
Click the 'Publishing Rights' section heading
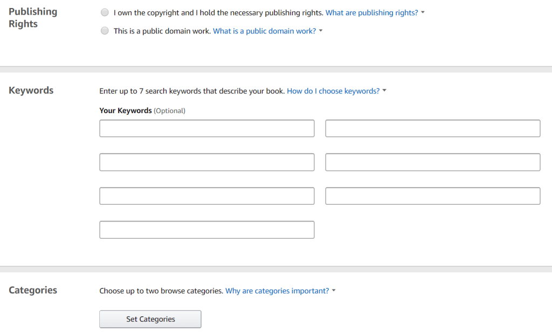pyautogui.click(x=32, y=18)
